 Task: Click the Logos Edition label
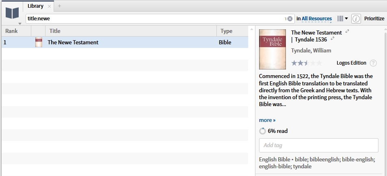351,63
